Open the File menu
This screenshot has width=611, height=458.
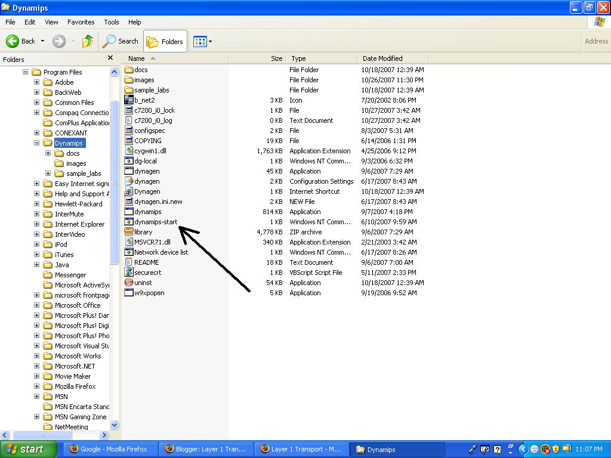click(11, 22)
